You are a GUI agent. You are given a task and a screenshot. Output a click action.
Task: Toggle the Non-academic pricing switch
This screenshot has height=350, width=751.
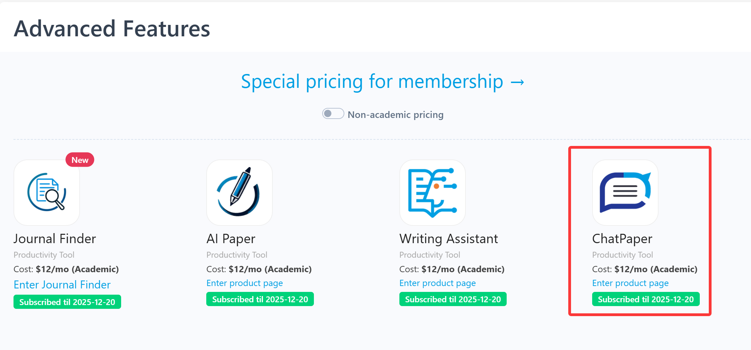point(333,114)
